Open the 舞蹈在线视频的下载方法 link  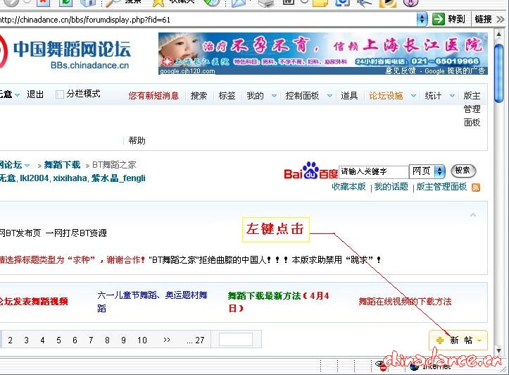tap(405, 302)
